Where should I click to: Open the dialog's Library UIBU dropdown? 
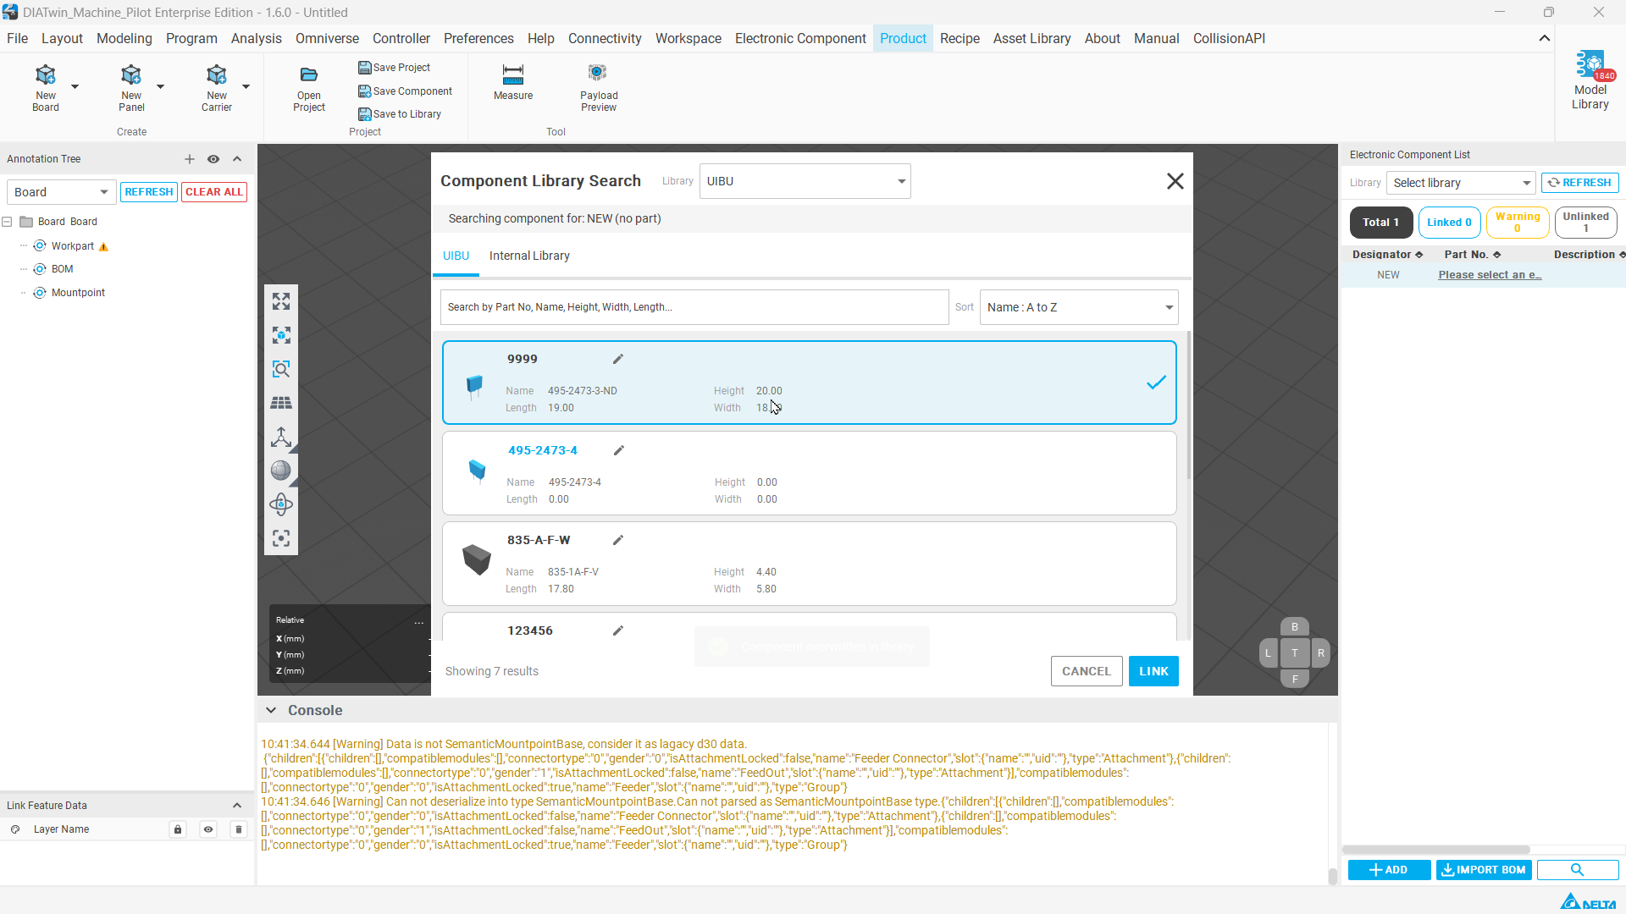(x=805, y=181)
